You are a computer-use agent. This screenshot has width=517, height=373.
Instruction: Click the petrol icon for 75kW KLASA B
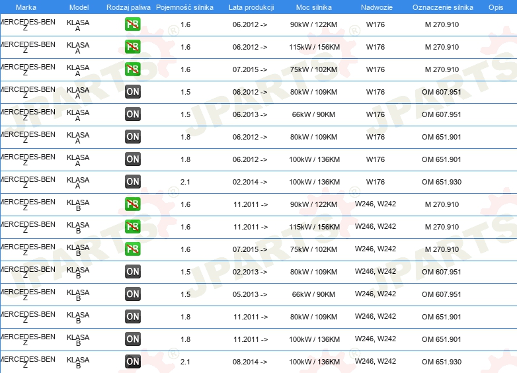pos(132,249)
